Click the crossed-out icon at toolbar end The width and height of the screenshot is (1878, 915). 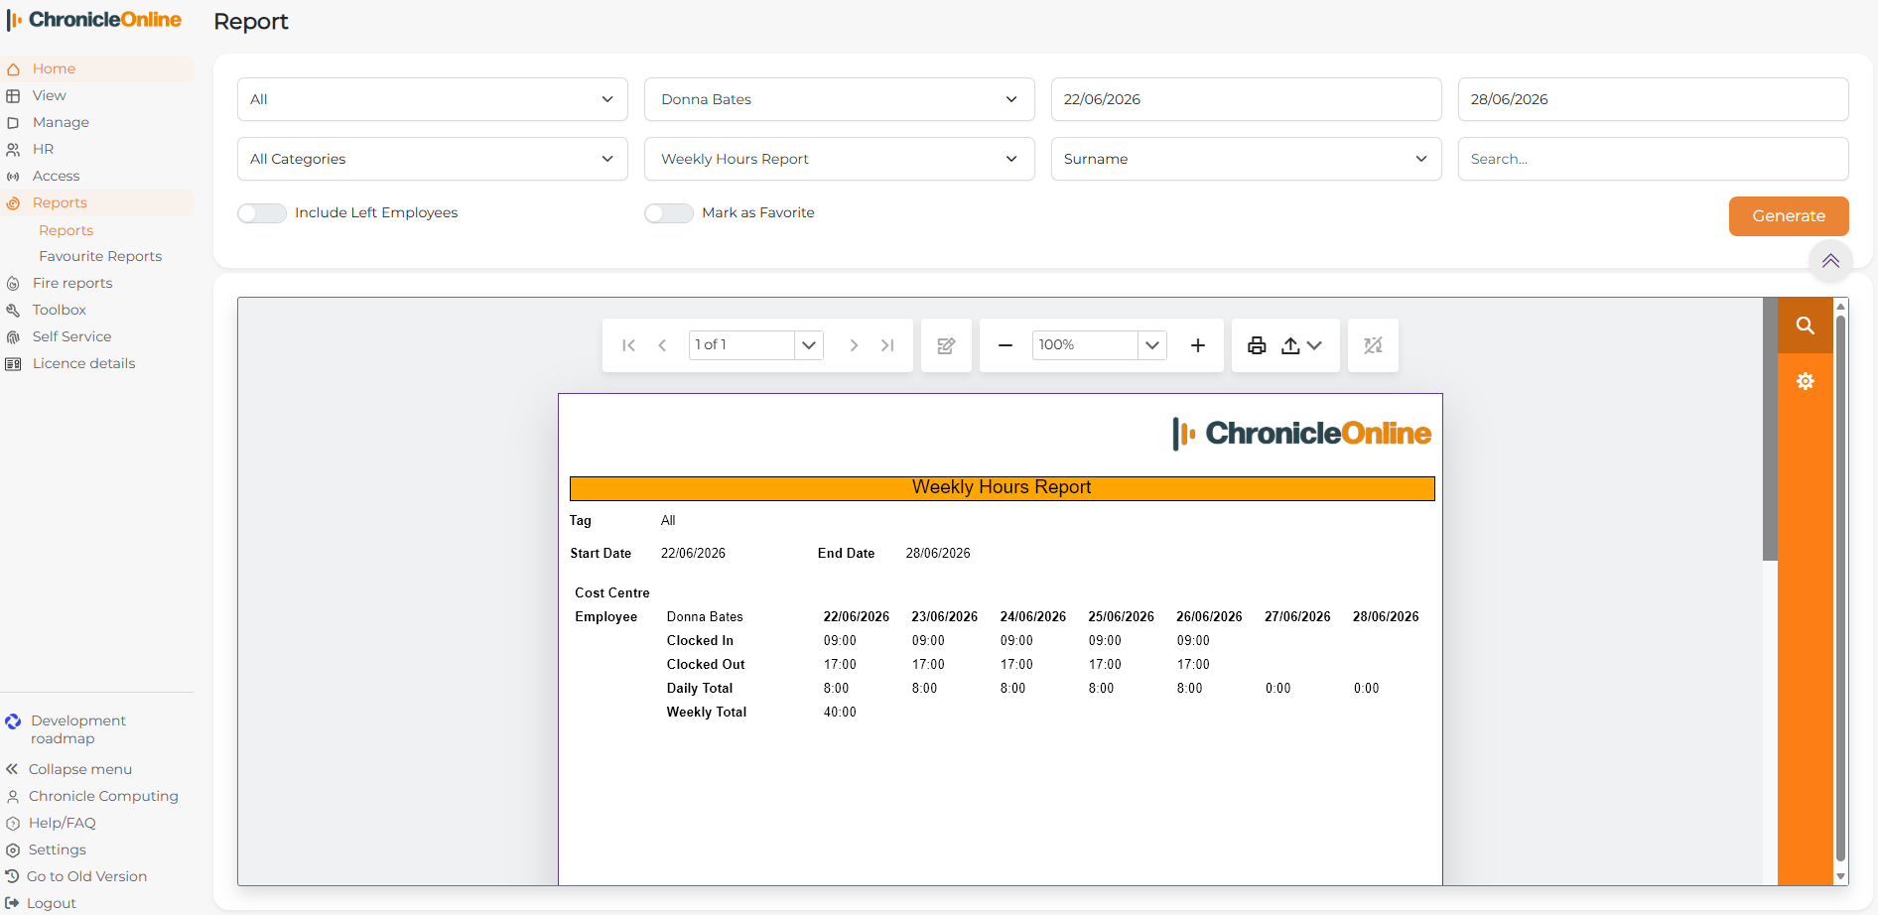click(x=1373, y=345)
